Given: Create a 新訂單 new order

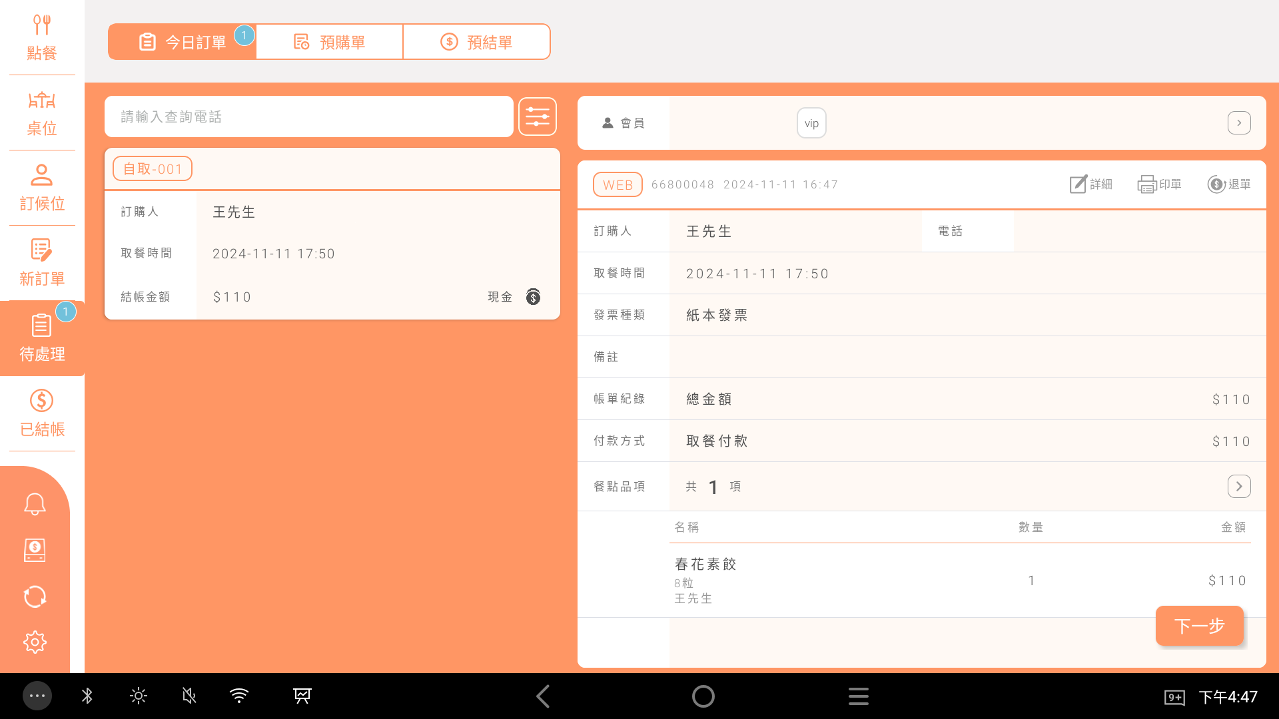Looking at the screenshot, I should point(41,263).
